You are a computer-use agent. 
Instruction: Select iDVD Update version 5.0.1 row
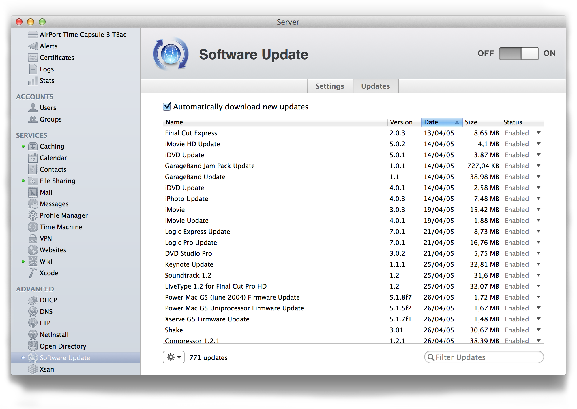coord(353,155)
